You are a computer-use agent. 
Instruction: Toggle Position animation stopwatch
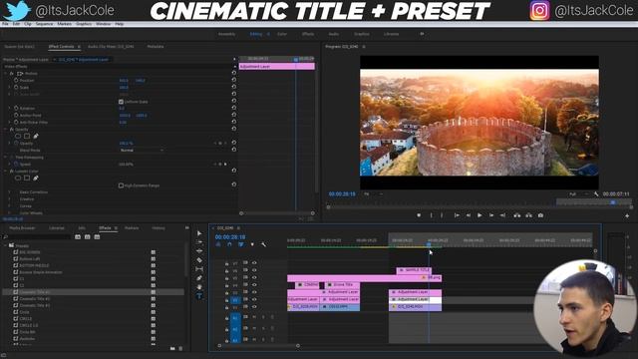16,80
